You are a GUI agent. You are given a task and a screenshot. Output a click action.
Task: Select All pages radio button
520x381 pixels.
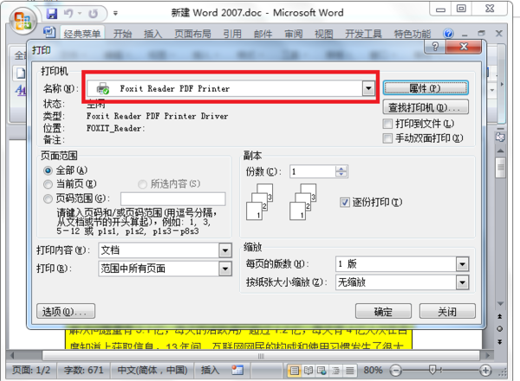[48, 171]
